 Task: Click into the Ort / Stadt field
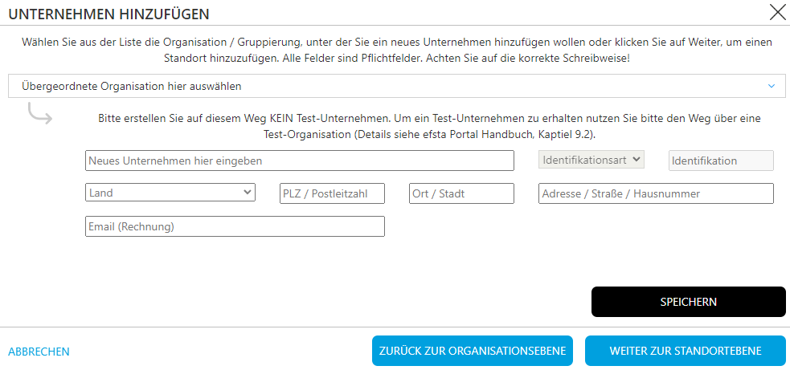click(x=461, y=193)
